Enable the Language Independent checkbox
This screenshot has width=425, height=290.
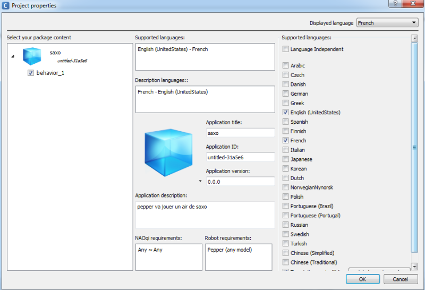pyautogui.click(x=286, y=49)
